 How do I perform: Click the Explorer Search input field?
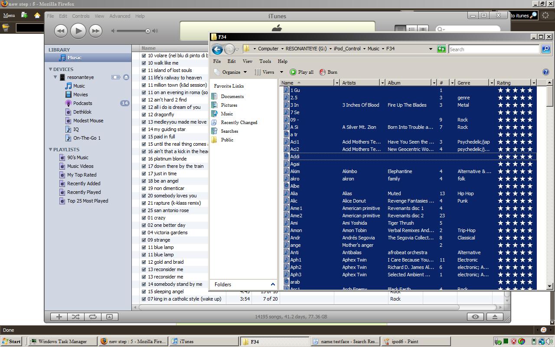click(494, 49)
